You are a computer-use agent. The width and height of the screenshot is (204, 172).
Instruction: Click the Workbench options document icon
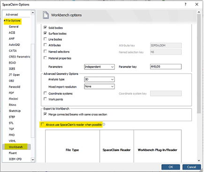[45, 15]
